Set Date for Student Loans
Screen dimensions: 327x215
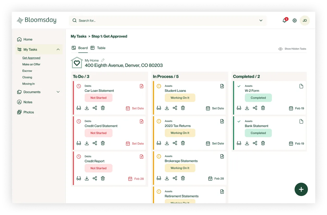[x=215, y=108]
